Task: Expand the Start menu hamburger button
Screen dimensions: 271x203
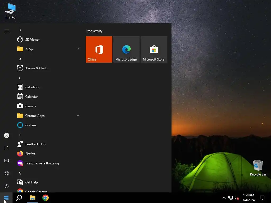Action: point(7,31)
